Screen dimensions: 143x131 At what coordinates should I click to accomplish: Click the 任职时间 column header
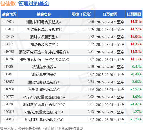tap(110, 14)
